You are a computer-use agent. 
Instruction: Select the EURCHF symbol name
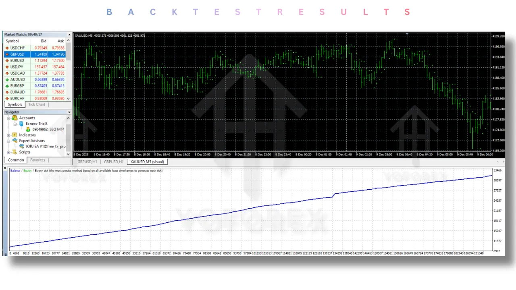pyautogui.click(x=17, y=98)
